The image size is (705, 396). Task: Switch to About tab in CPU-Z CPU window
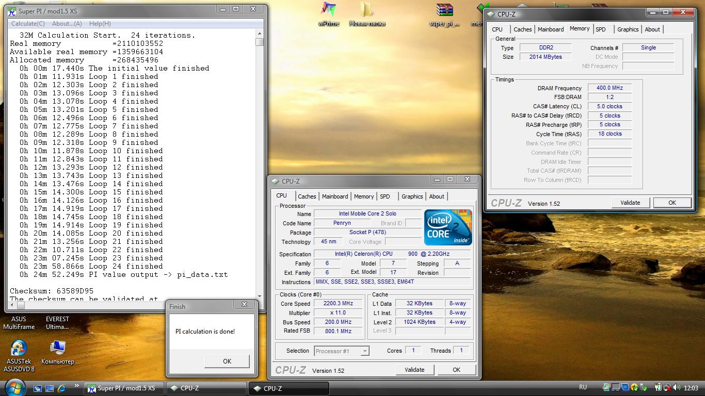437,196
